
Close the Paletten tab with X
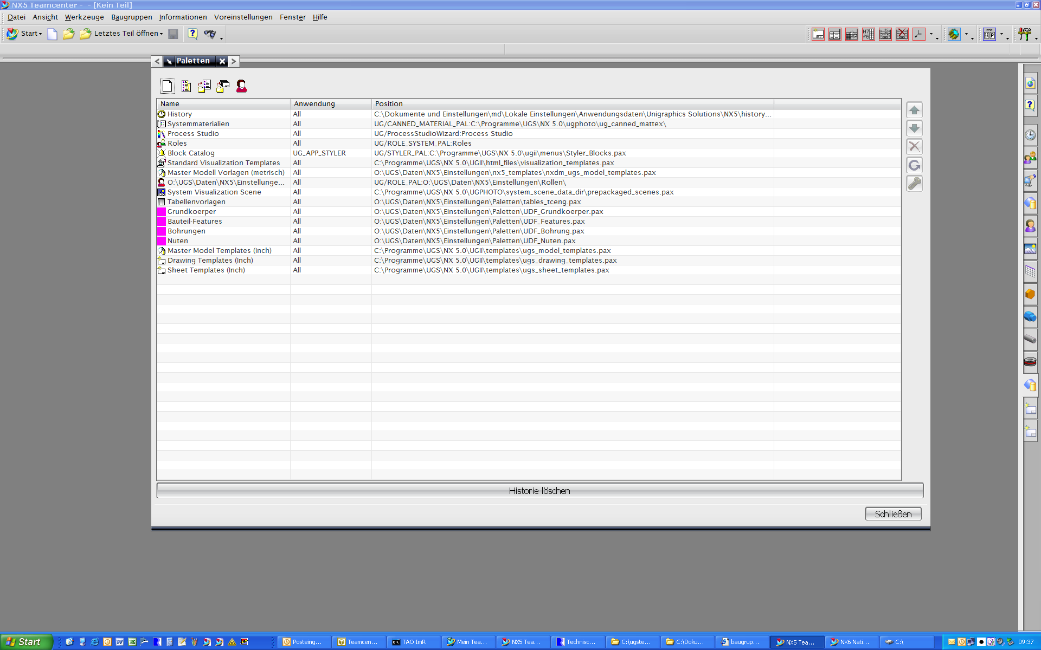(x=222, y=61)
